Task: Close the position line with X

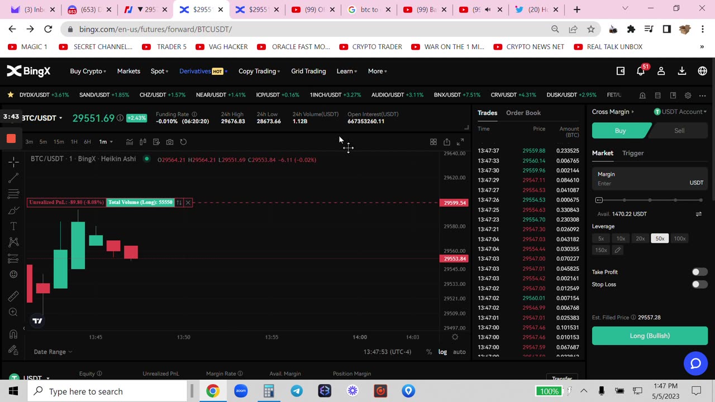Action: 188,202
